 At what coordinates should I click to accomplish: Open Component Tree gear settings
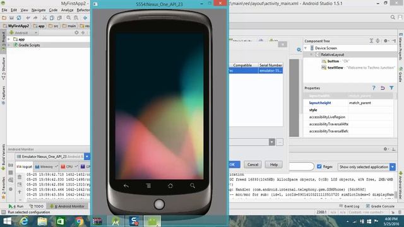[x=386, y=40]
